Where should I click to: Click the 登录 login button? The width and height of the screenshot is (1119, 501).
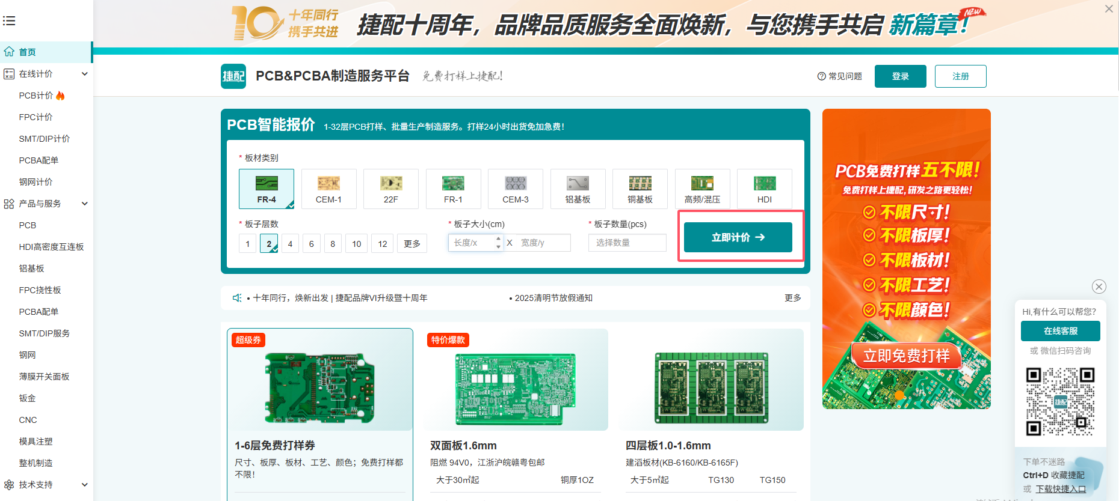click(x=900, y=76)
